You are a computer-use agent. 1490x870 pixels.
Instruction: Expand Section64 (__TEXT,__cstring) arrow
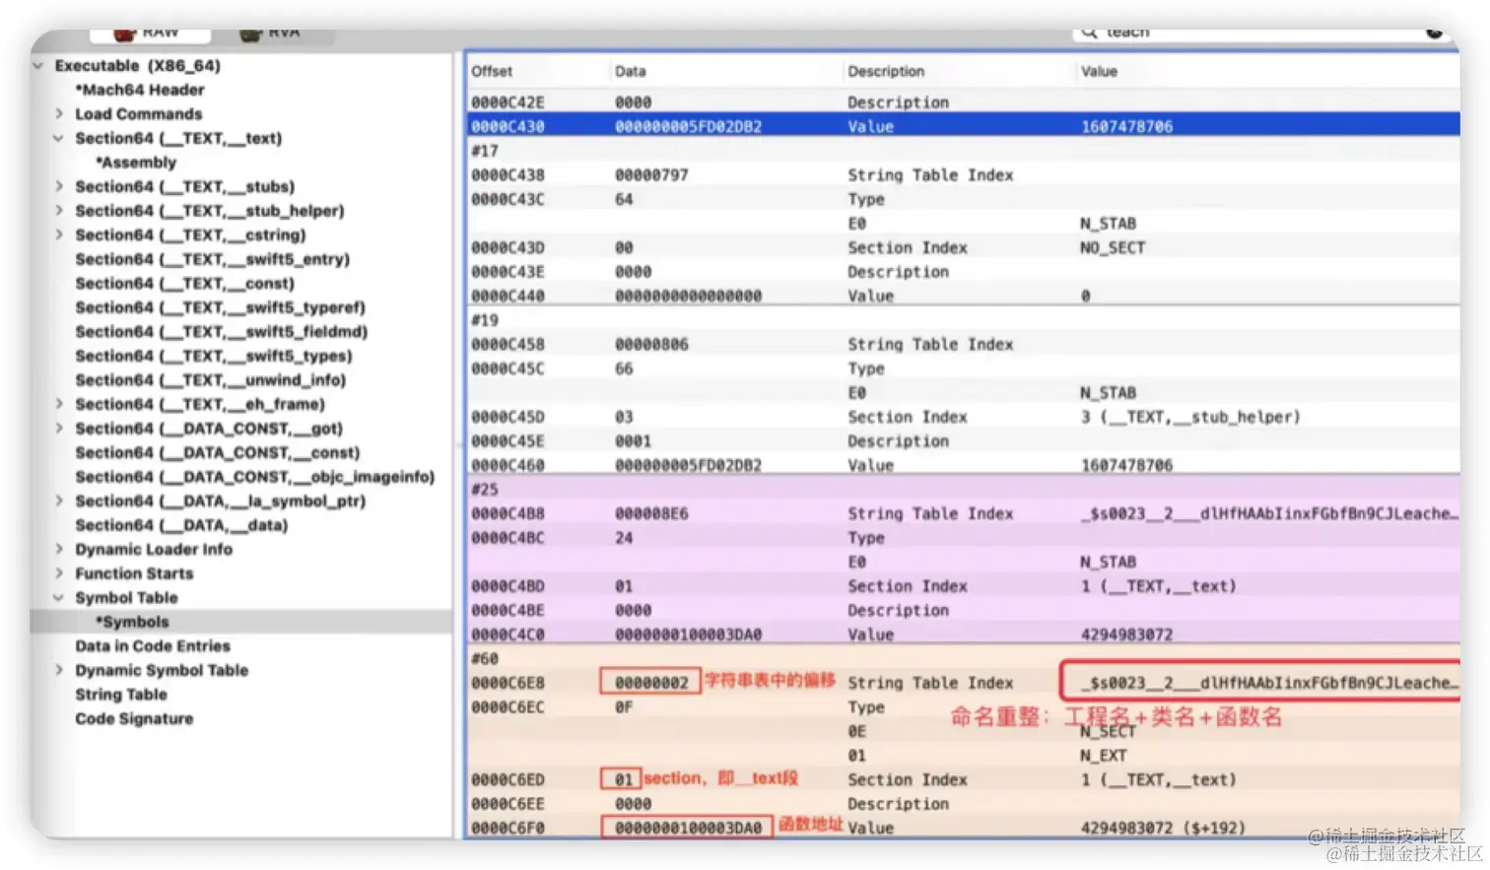(x=59, y=235)
